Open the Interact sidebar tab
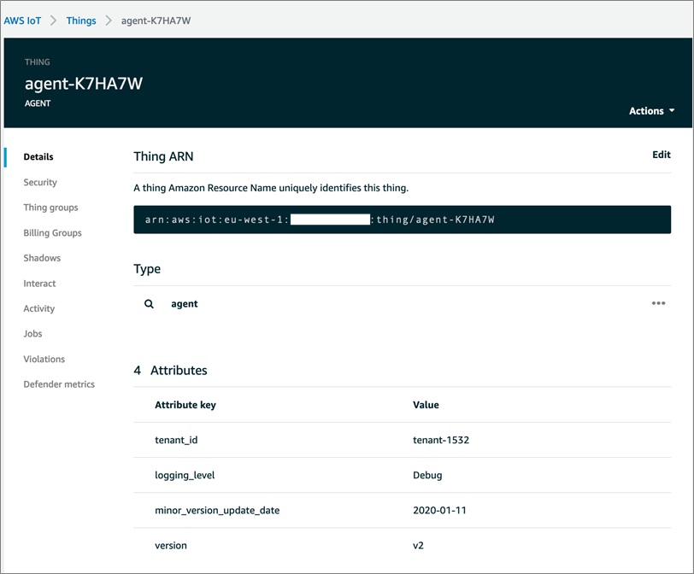 point(40,284)
